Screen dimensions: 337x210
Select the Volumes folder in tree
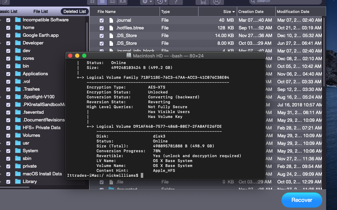click(x=31, y=135)
